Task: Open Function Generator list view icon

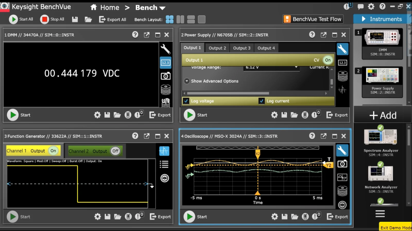Action: tap(164, 164)
